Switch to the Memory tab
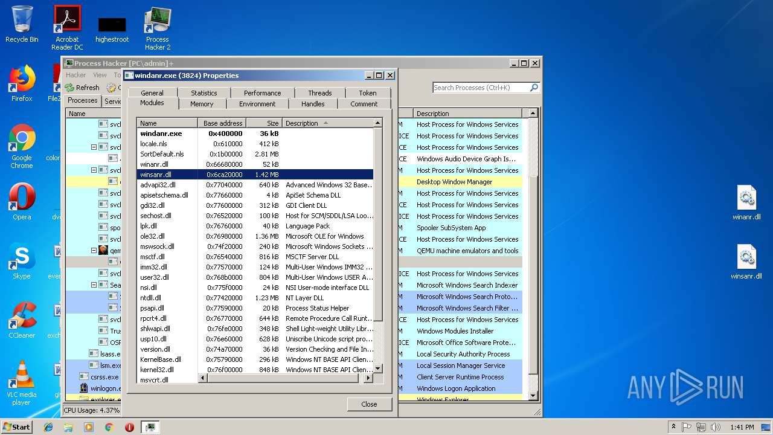 pyautogui.click(x=202, y=104)
